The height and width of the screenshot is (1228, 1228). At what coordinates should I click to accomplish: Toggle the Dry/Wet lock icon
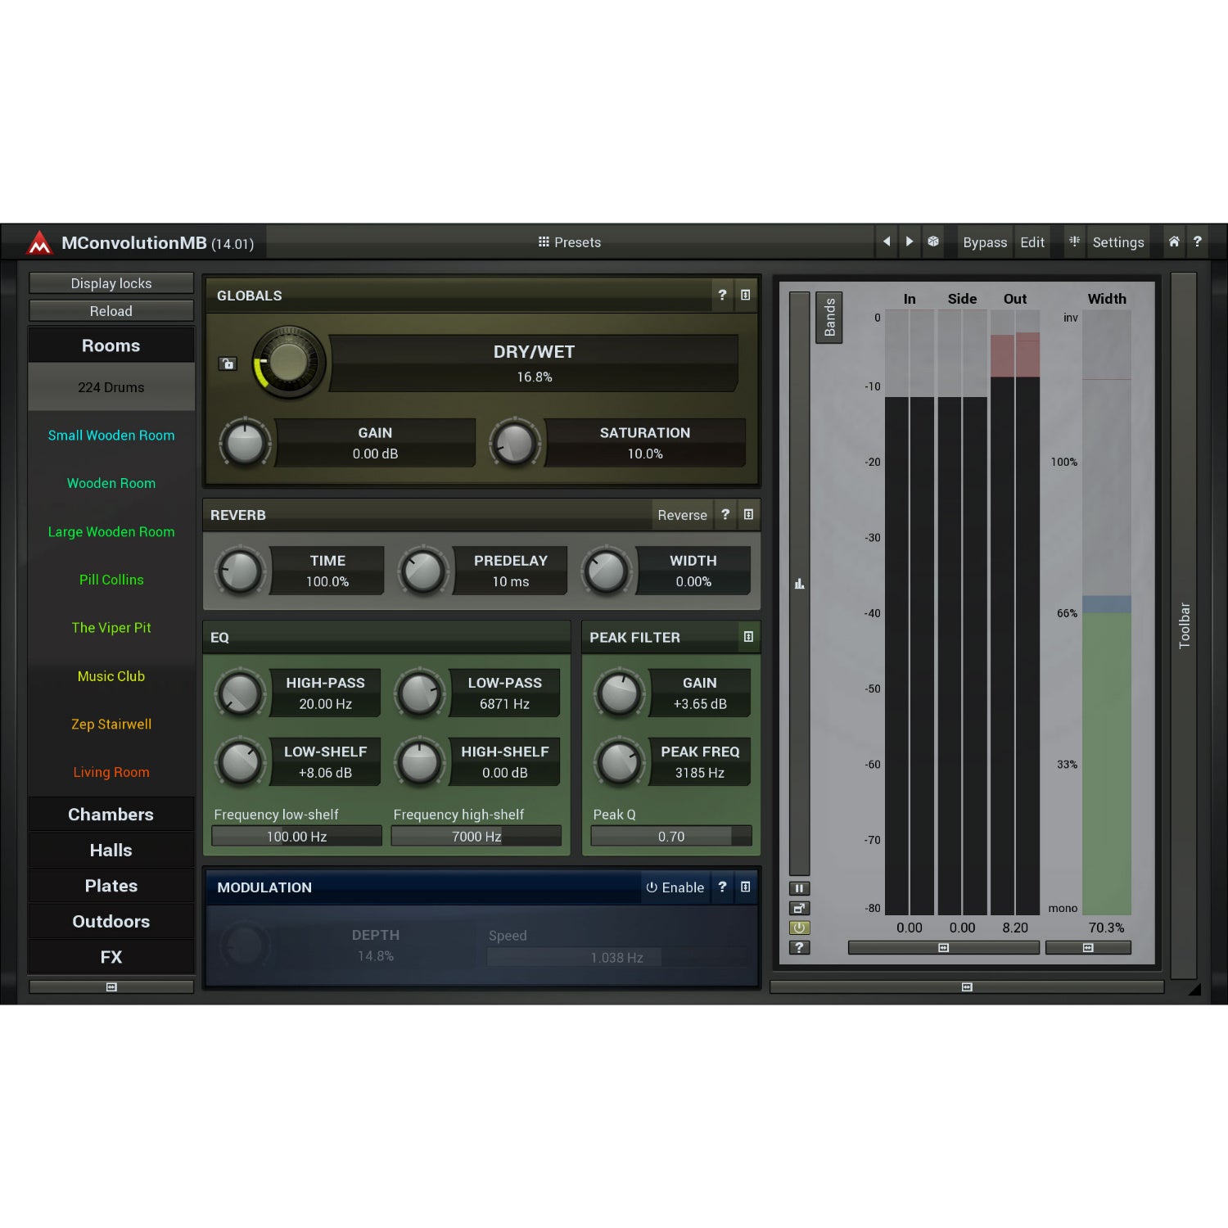pos(228,363)
